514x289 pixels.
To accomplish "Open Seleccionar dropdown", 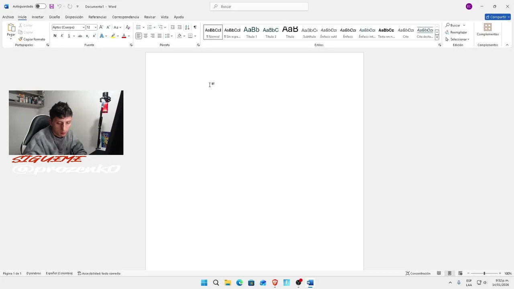I will [457, 39].
